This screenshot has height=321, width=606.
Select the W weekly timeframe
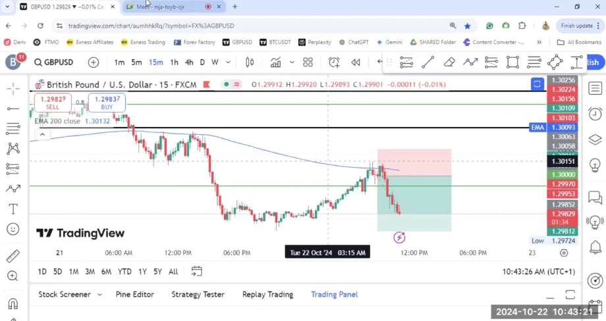pos(215,62)
